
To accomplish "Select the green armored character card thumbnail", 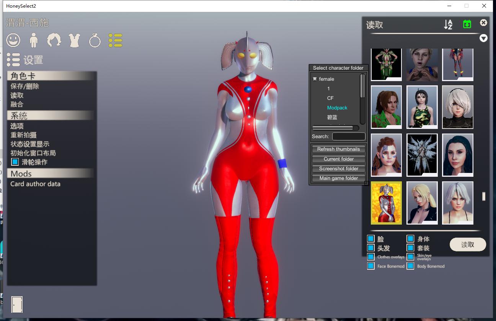I will [x=386, y=64].
